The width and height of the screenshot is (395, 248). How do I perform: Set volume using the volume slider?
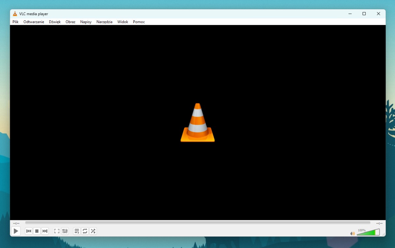point(369,232)
